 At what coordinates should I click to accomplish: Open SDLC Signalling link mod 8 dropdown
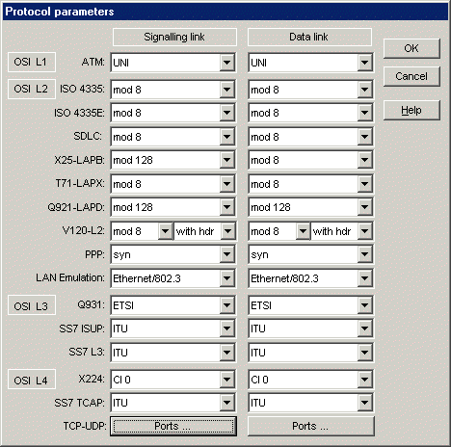tap(226, 137)
